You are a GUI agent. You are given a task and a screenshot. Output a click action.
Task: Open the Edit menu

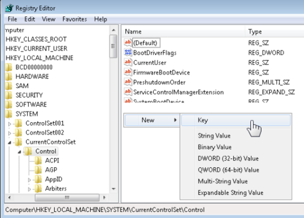click(x=30, y=19)
